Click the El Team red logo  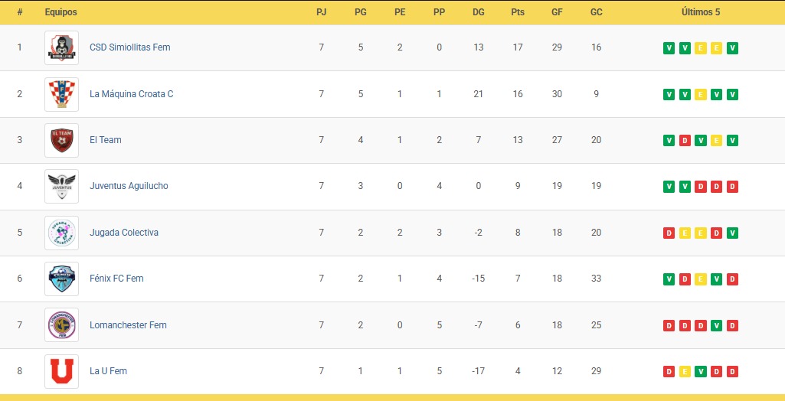[x=61, y=140]
